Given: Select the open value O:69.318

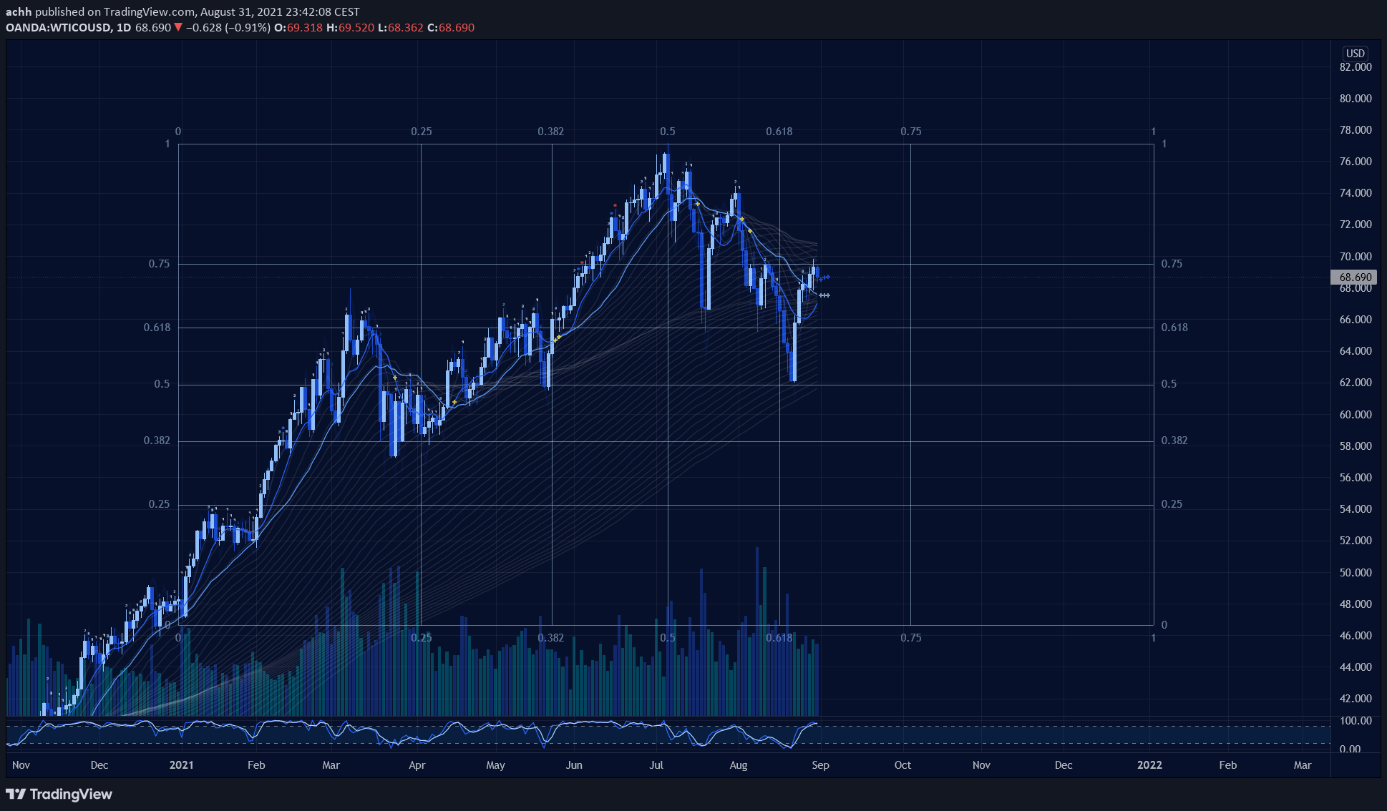Looking at the screenshot, I should [298, 27].
